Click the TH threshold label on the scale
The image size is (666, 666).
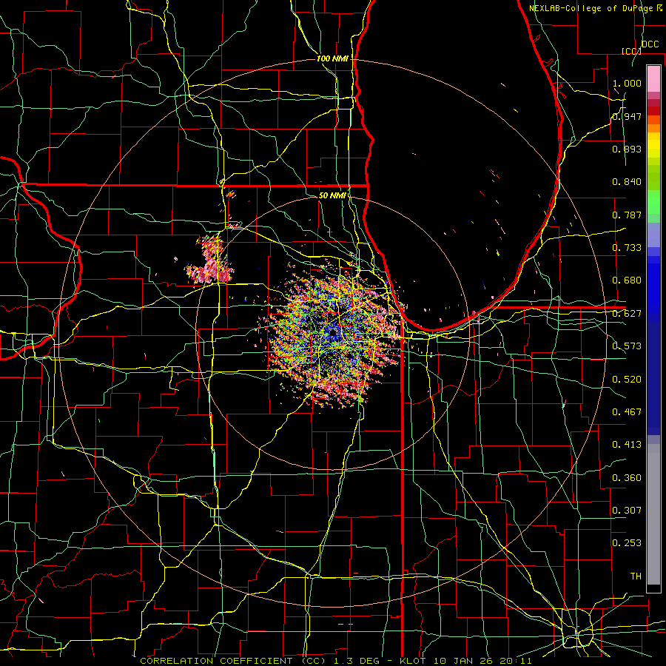636,576
